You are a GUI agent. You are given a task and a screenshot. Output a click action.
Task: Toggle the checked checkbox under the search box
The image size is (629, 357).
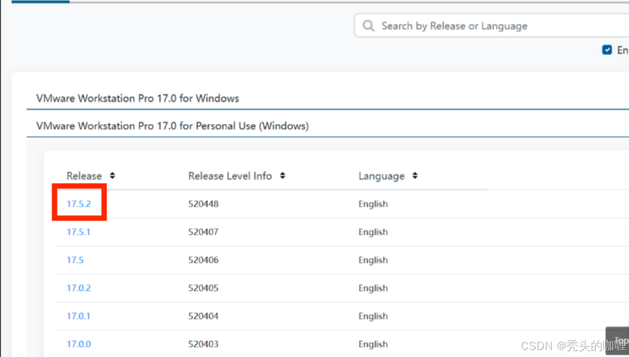pyautogui.click(x=607, y=50)
